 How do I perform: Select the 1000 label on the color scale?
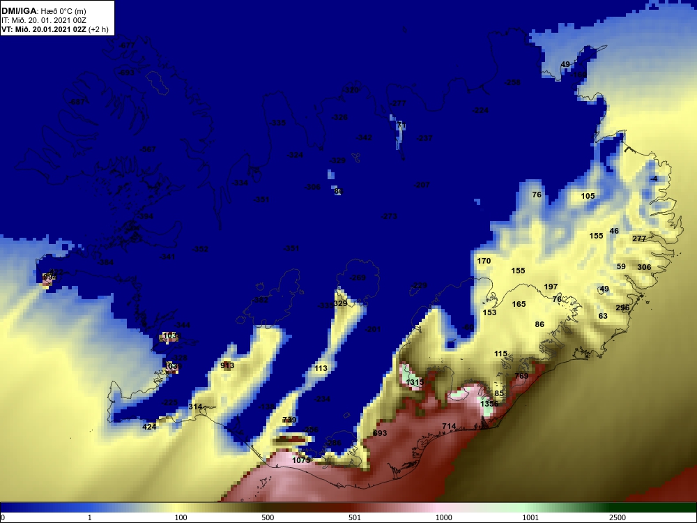(x=443, y=517)
